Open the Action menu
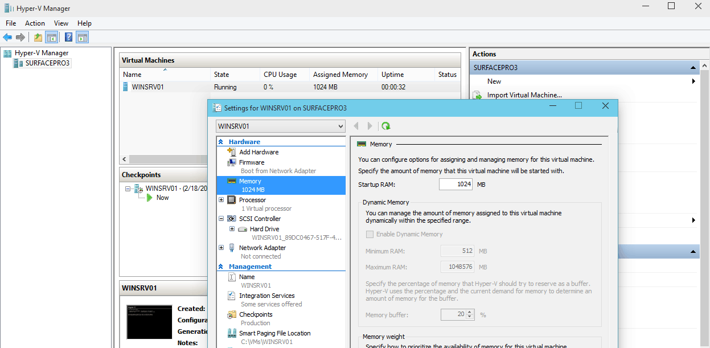Image resolution: width=710 pixels, height=348 pixels. click(35, 23)
